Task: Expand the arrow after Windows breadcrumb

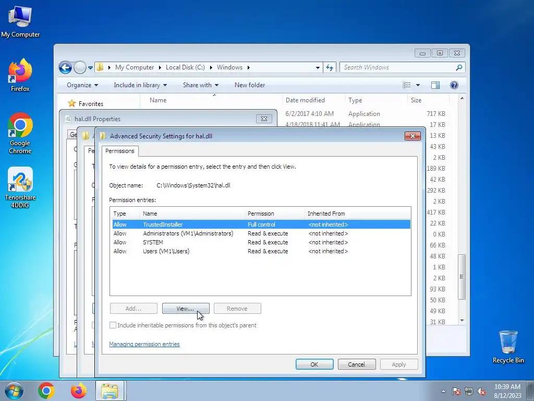Action: click(x=249, y=67)
